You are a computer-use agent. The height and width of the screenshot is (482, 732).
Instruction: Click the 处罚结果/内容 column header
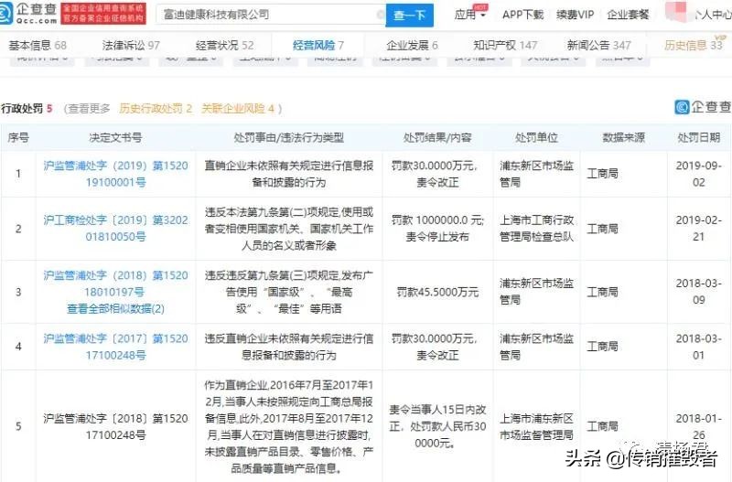[437, 137]
